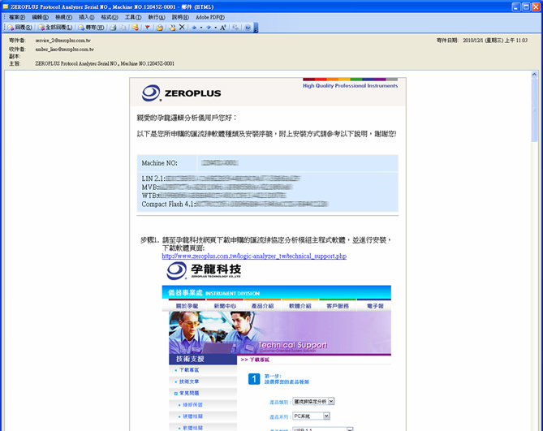Go to next item with the down arrow
Screen dimensions: 543x431
click(x=209, y=28)
